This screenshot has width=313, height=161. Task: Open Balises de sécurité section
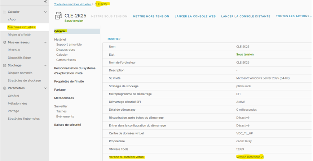(x=67, y=125)
